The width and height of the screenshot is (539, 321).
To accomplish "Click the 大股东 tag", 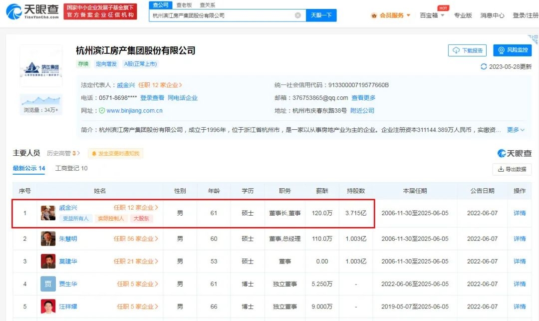I will [141, 219].
